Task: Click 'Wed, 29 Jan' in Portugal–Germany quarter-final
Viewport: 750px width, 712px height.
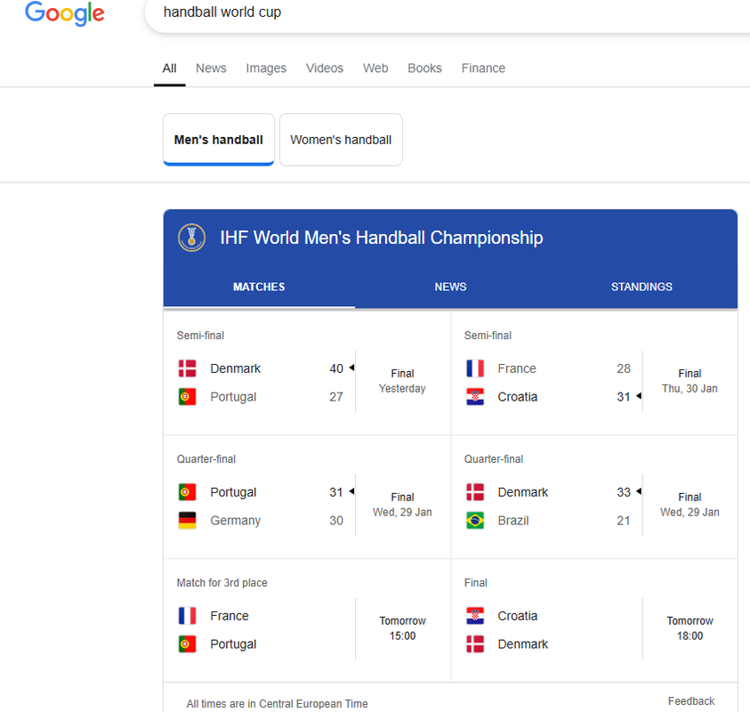Action: 402,513
